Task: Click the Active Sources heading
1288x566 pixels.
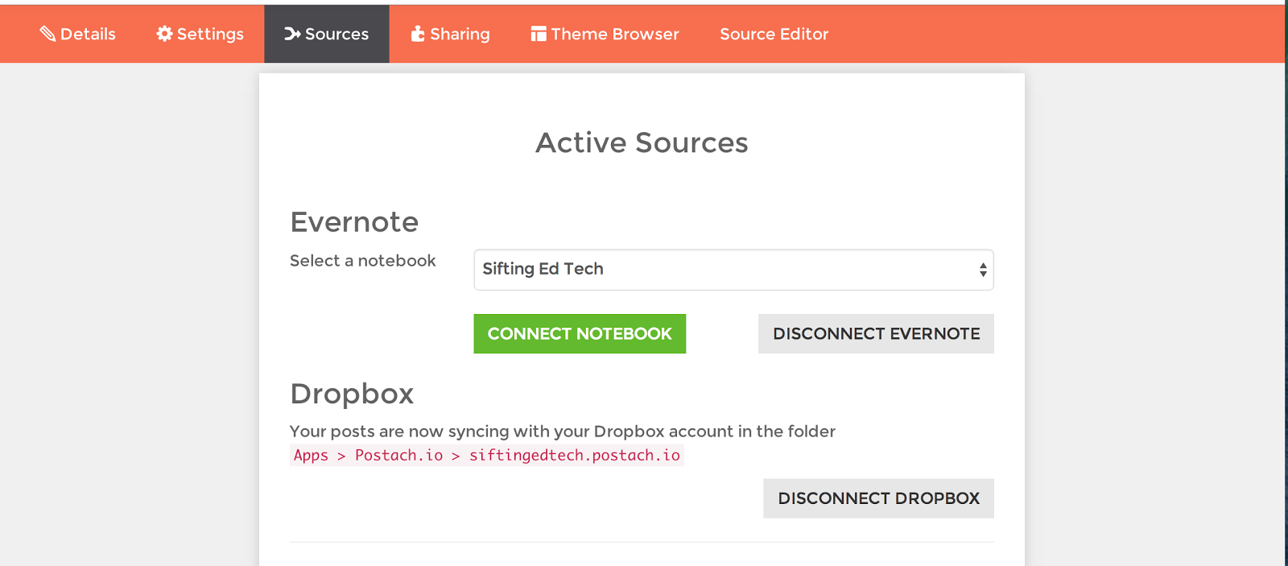Action: [642, 143]
